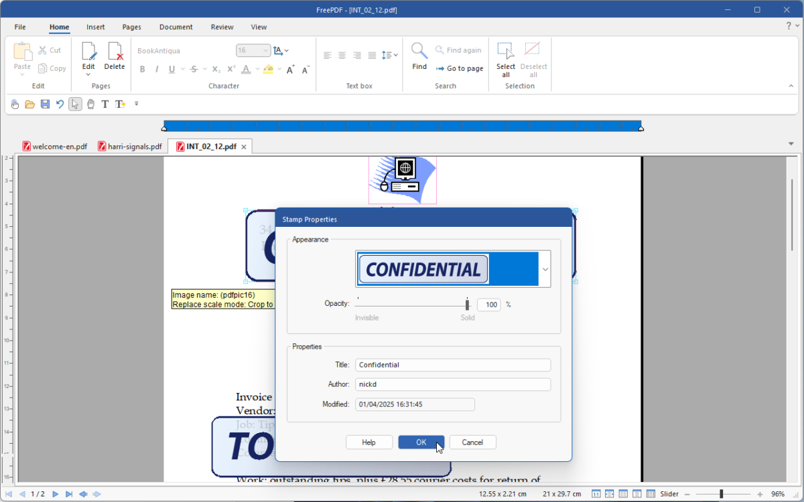804x502 pixels.
Task: Click the Undo arrow icon
Action: click(60, 104)
